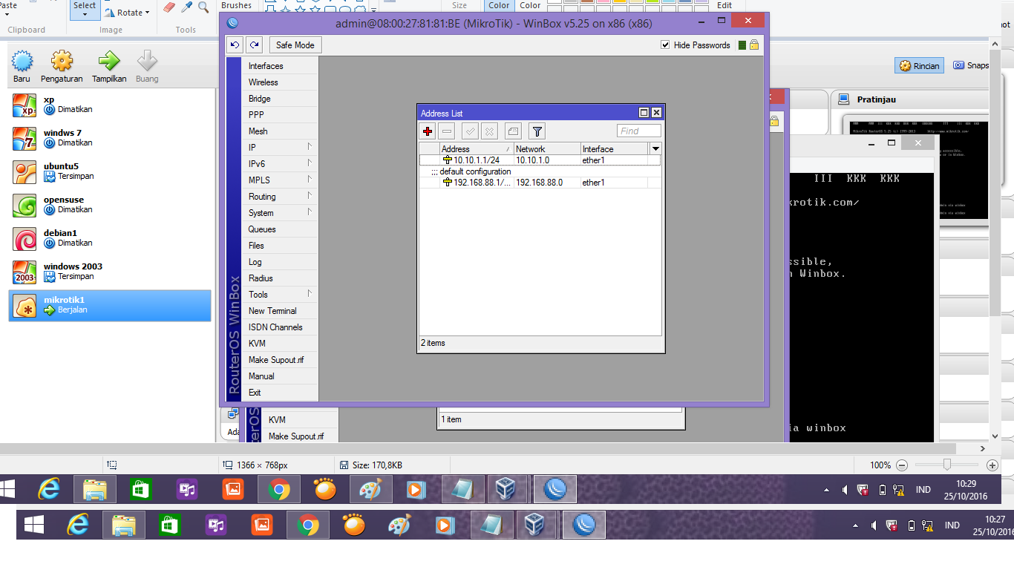Select the windows 2003 VM in VirtualBox
Viewport: 1014px width, 570px height.
tap(110, 272)
